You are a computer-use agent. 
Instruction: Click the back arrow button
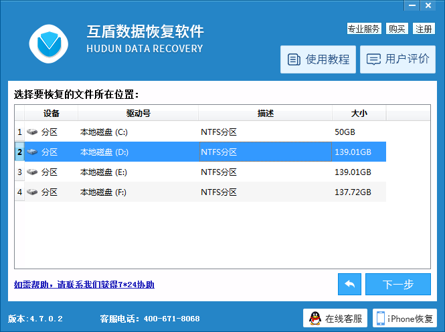coord(349,284)
